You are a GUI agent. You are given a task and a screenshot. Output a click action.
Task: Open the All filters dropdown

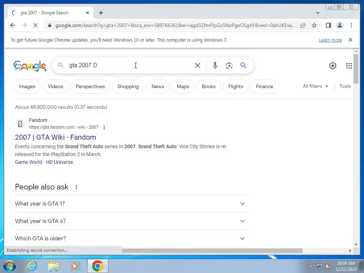pyautogui.click(x=315, y=86)
